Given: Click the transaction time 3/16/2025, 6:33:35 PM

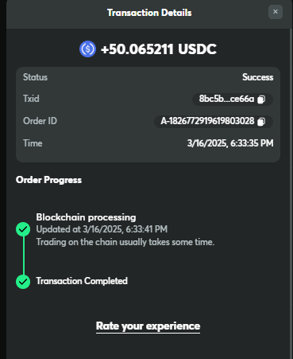Looking at the screenshot, I should click(230, 143).
